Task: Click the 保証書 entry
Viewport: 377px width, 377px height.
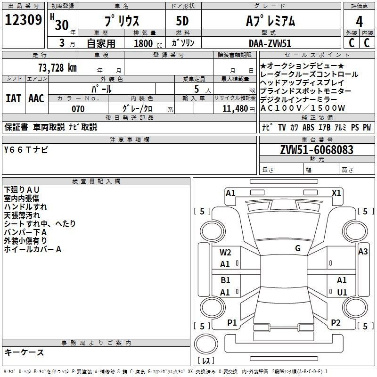Action: [16, 127]
